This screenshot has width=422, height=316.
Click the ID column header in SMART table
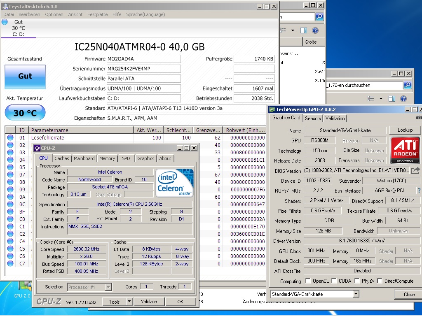pos(22,130)
